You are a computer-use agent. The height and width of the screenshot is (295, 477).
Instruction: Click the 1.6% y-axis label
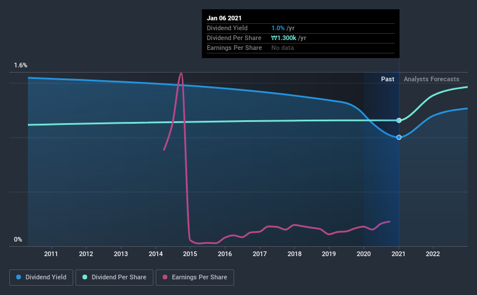21,66
